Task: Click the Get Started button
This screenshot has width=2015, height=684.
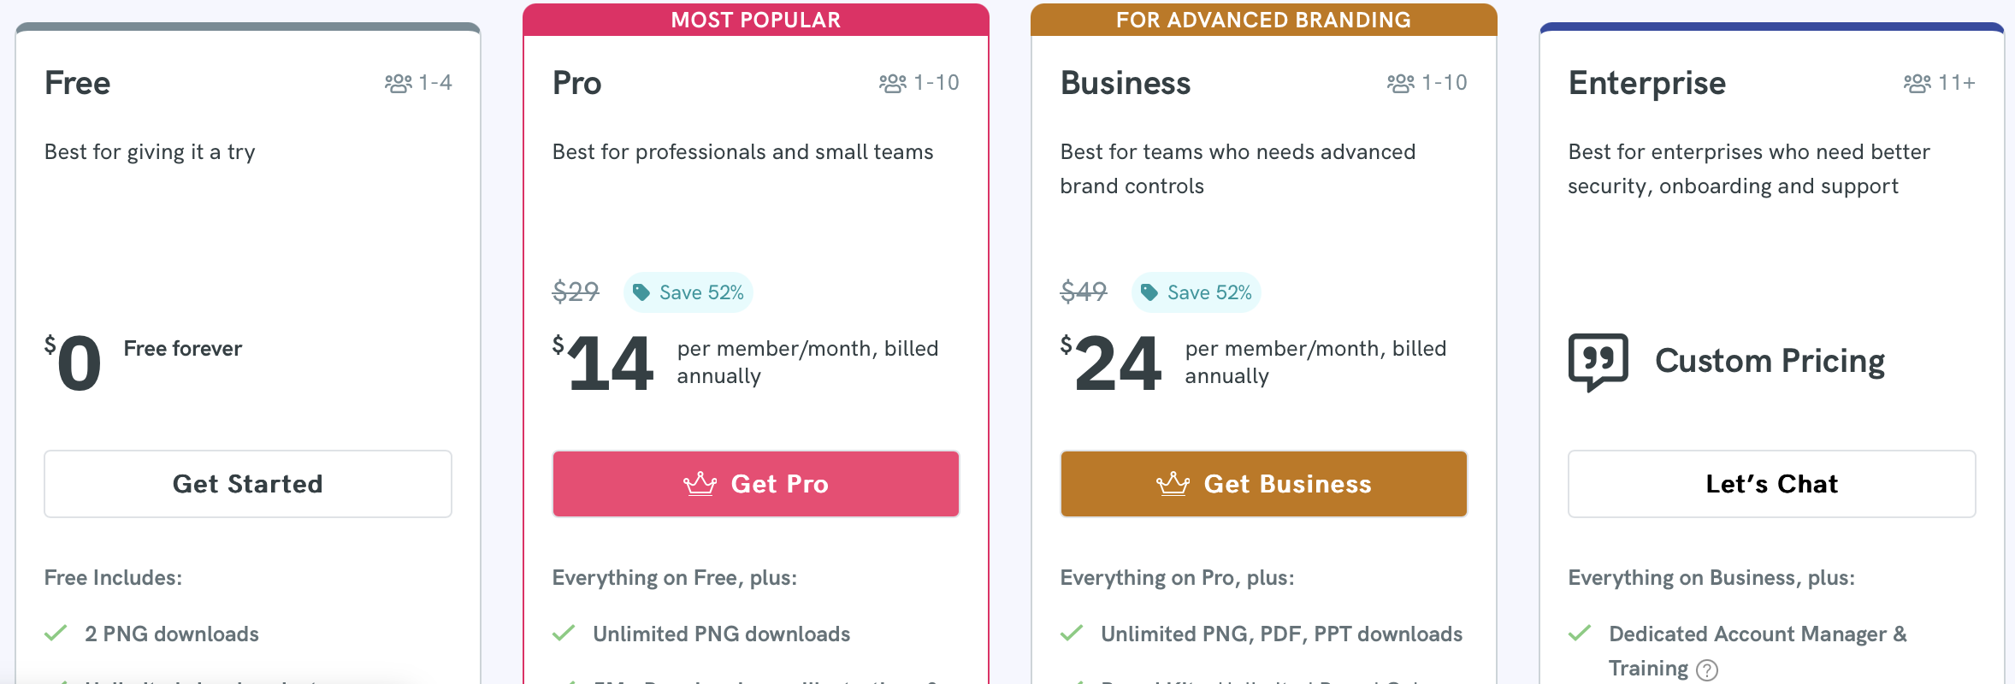Action: click(248, 484)
